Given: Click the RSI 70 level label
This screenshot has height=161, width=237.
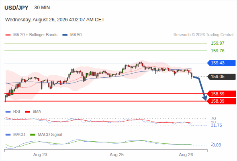Looking at the screenshot, I should [213, 118].
